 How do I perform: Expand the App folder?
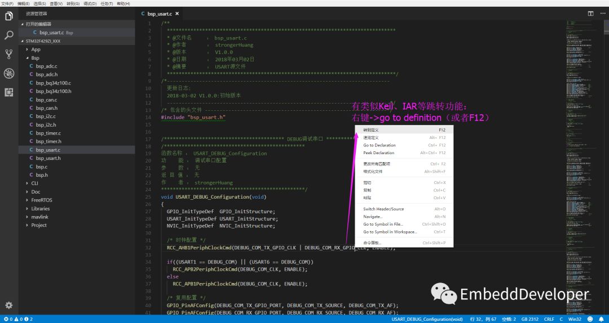point(77,50)
